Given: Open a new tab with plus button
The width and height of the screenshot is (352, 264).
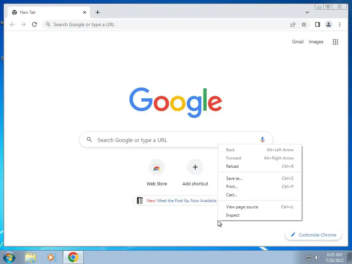Looking at the screenshot, I should tap(97, 12).
